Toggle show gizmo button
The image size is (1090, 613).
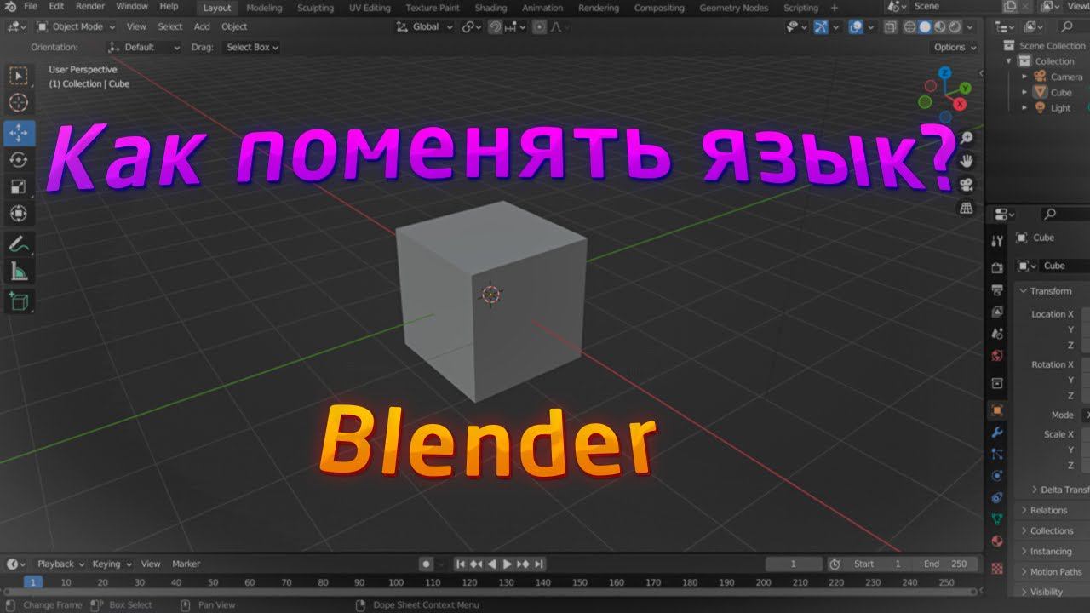[x=820, y=26]
